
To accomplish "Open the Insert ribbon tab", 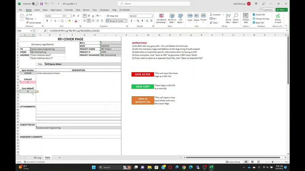I will coord(37,10).
